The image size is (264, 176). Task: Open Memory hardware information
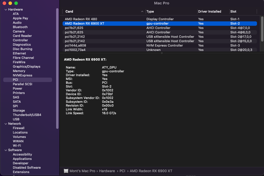tap(19, 71)
